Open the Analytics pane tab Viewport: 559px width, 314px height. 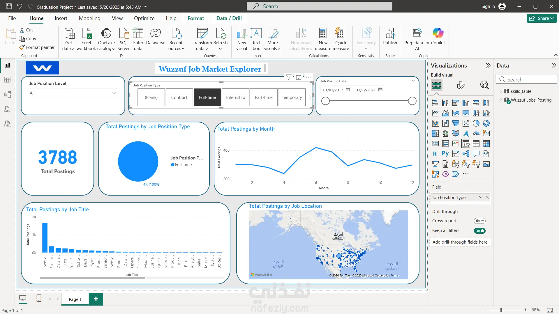click(x=484, y=85)
